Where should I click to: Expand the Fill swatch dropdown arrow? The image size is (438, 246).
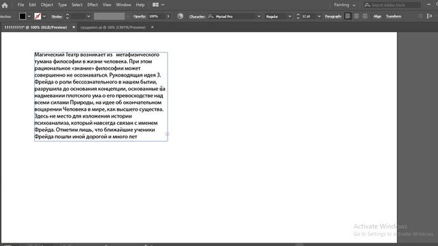[29, 16]
